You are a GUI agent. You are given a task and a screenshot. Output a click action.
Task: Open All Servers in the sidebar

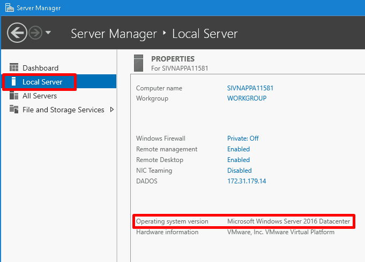pos(40,96)
